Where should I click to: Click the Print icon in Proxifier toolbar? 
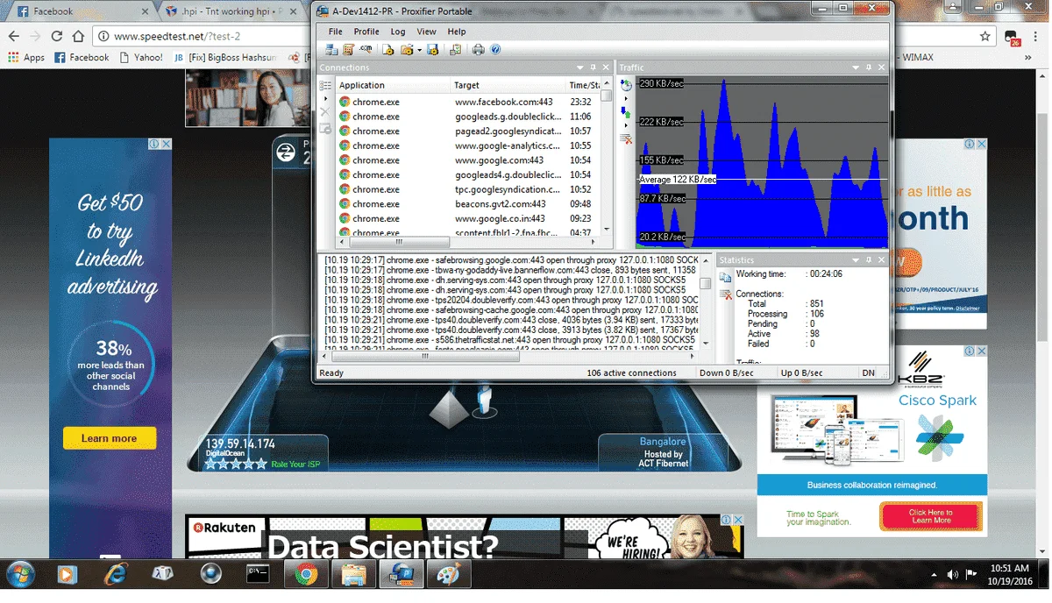point(479,50)
